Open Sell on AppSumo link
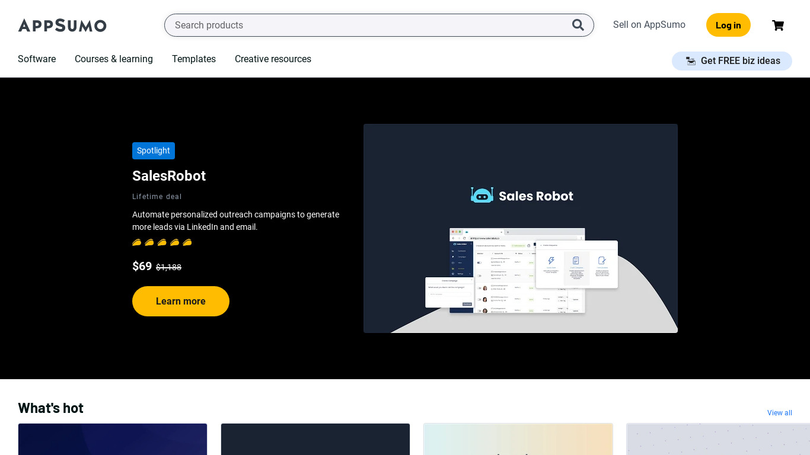This screenshot has height=455, width=810. (649, 25)
